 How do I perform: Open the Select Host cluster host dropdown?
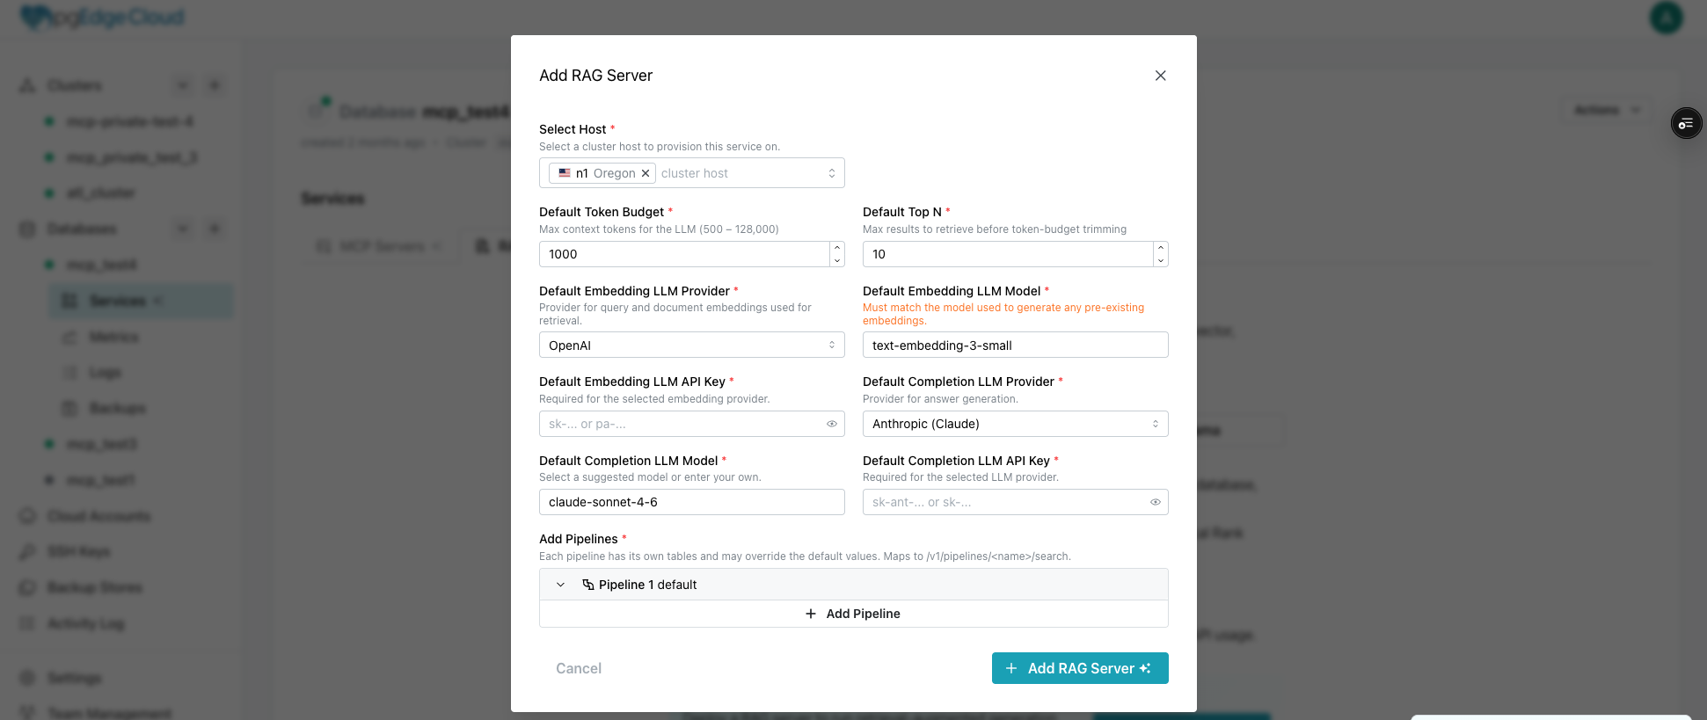(831, 173)
